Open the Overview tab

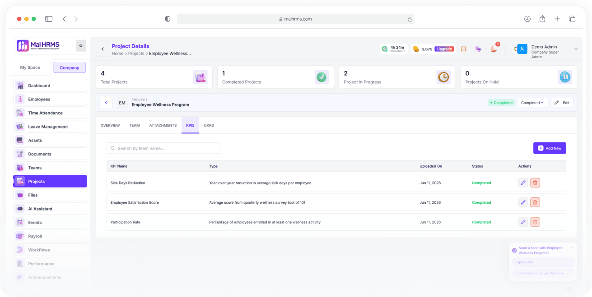coord(110,125)
